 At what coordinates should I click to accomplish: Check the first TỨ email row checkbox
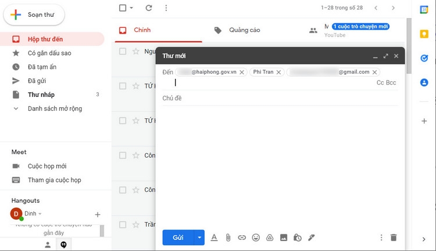point(123,86)
